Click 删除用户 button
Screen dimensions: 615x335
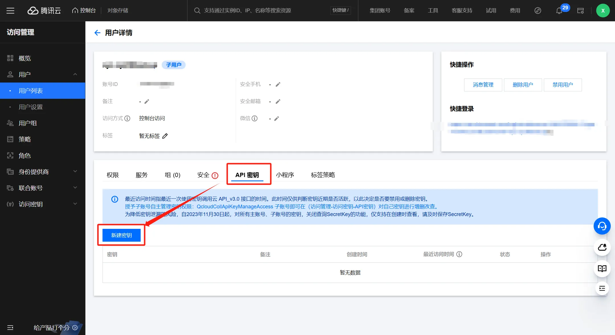[x=523, y=85]
